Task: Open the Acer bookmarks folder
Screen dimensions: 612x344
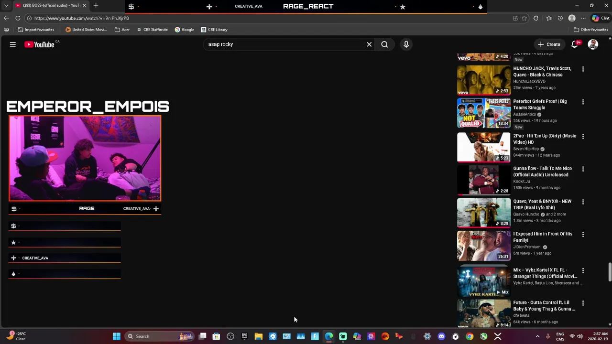Action: pyautogui.click(x=122, y=30)
